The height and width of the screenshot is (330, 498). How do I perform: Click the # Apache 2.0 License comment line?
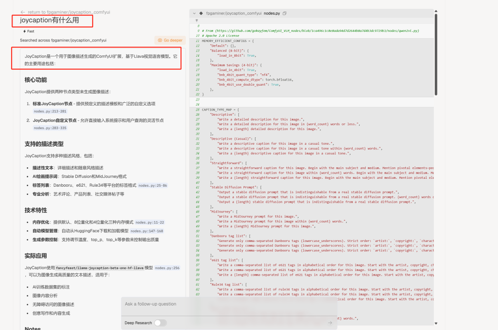click(220, 36)
